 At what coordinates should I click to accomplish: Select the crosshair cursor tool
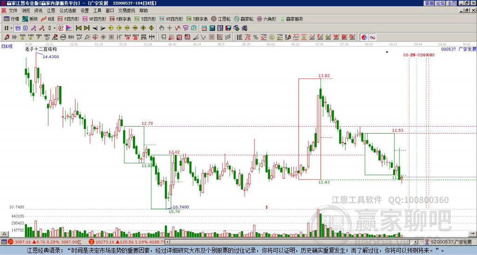(170, 28)
